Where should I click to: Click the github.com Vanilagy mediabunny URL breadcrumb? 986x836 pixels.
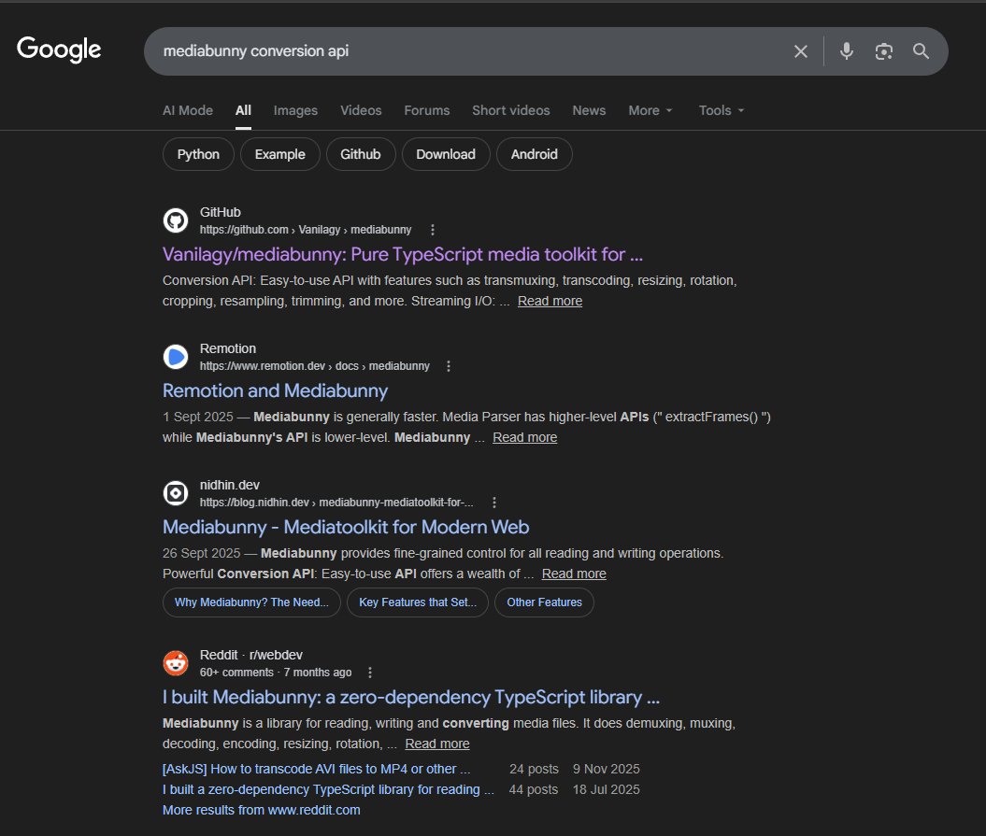click(x=306, y=230)
